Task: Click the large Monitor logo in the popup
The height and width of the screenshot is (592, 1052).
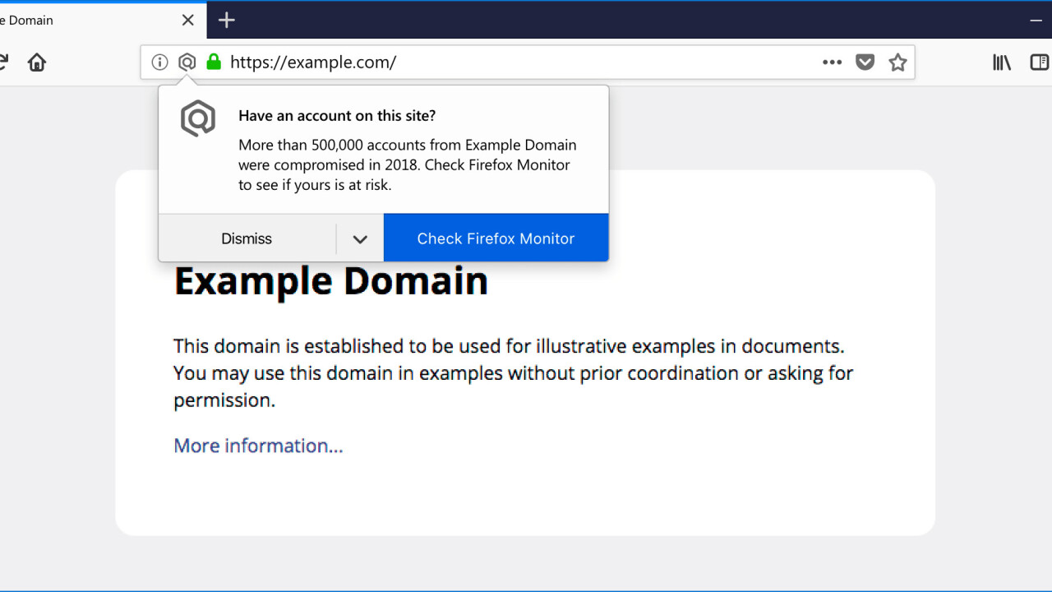Action: coord(198,119)
